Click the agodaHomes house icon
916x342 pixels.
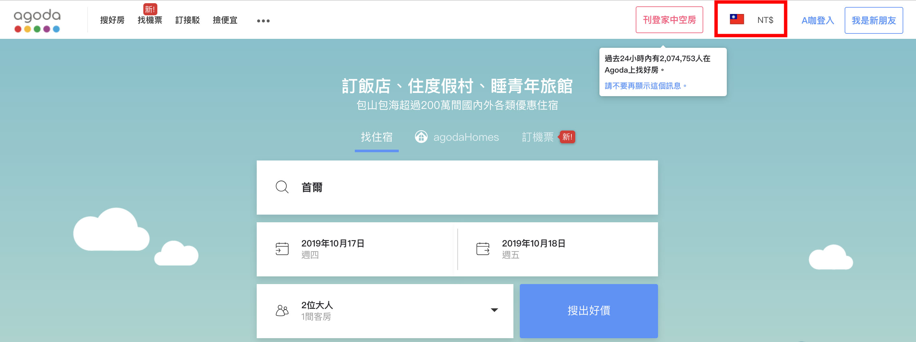point(421,137)
